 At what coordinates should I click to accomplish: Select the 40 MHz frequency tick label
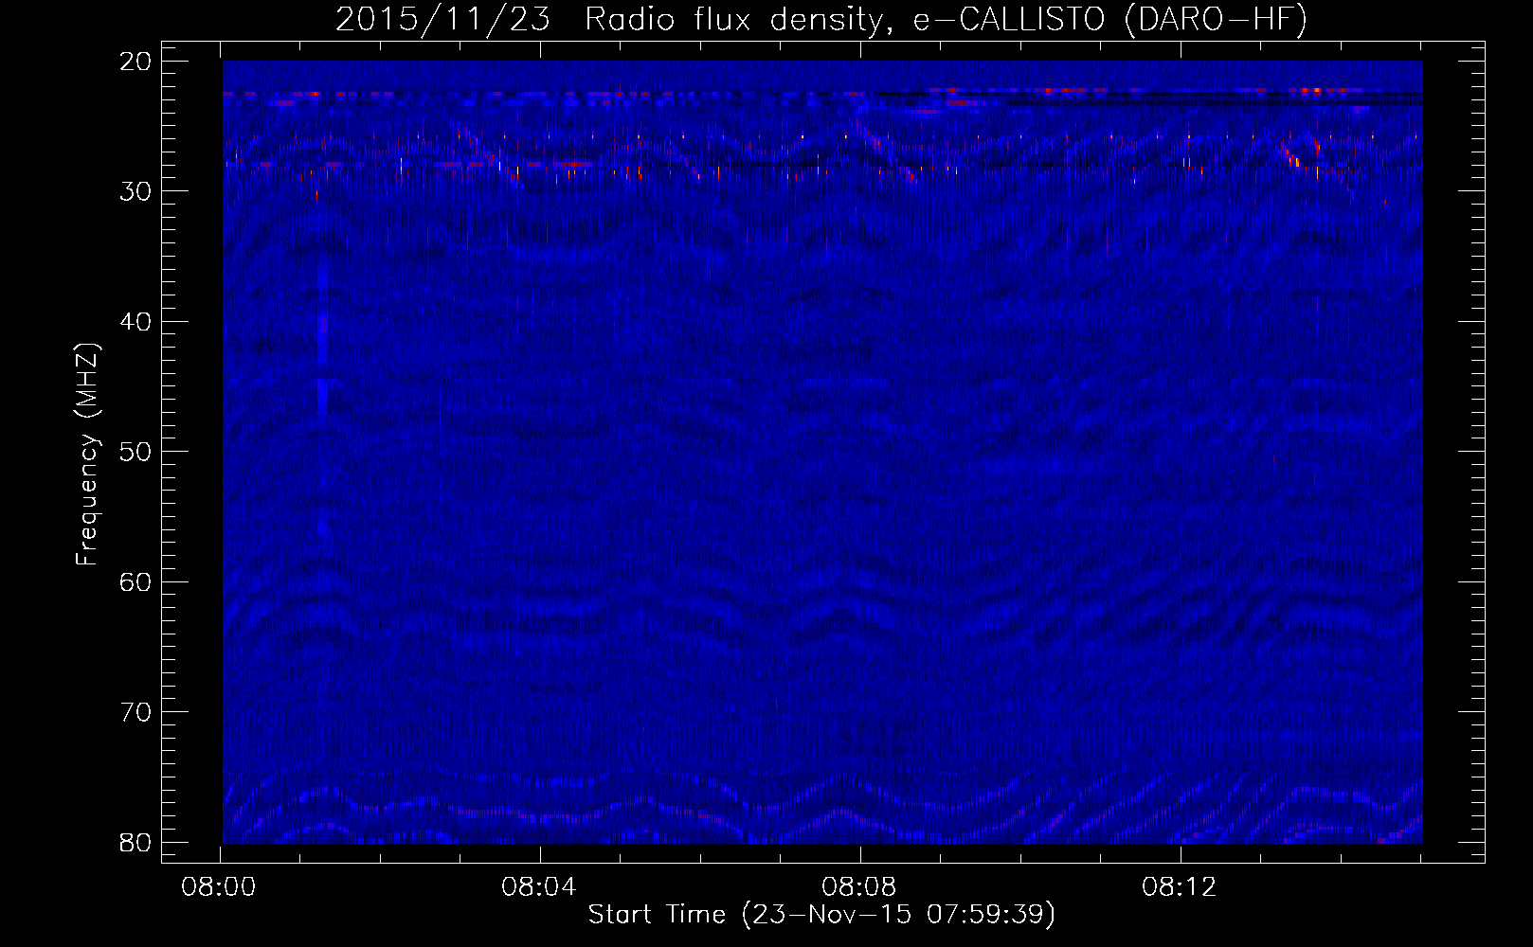point(136,322)
